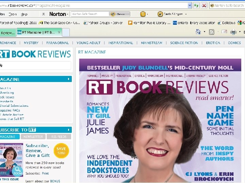This screenshot has width=245, height=183.
Task: Click the yellow Norton warning icon
Action: click(x=143, y=14)
